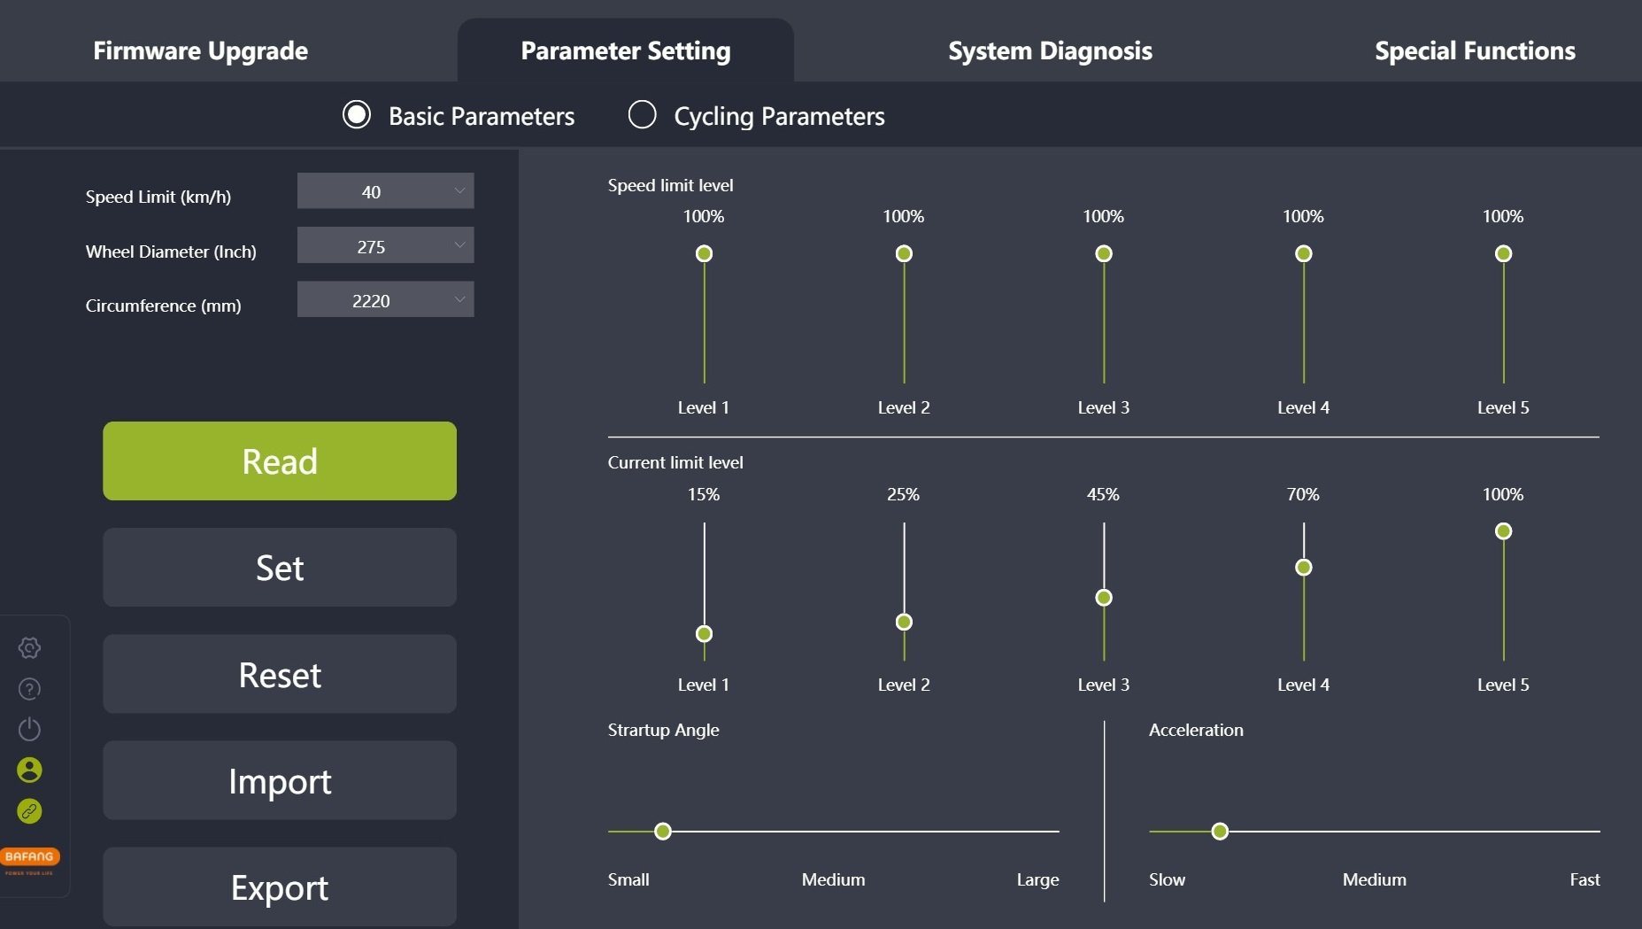Open user account profile icon
The image size is (1642, 929).
(x=29, y=770)
